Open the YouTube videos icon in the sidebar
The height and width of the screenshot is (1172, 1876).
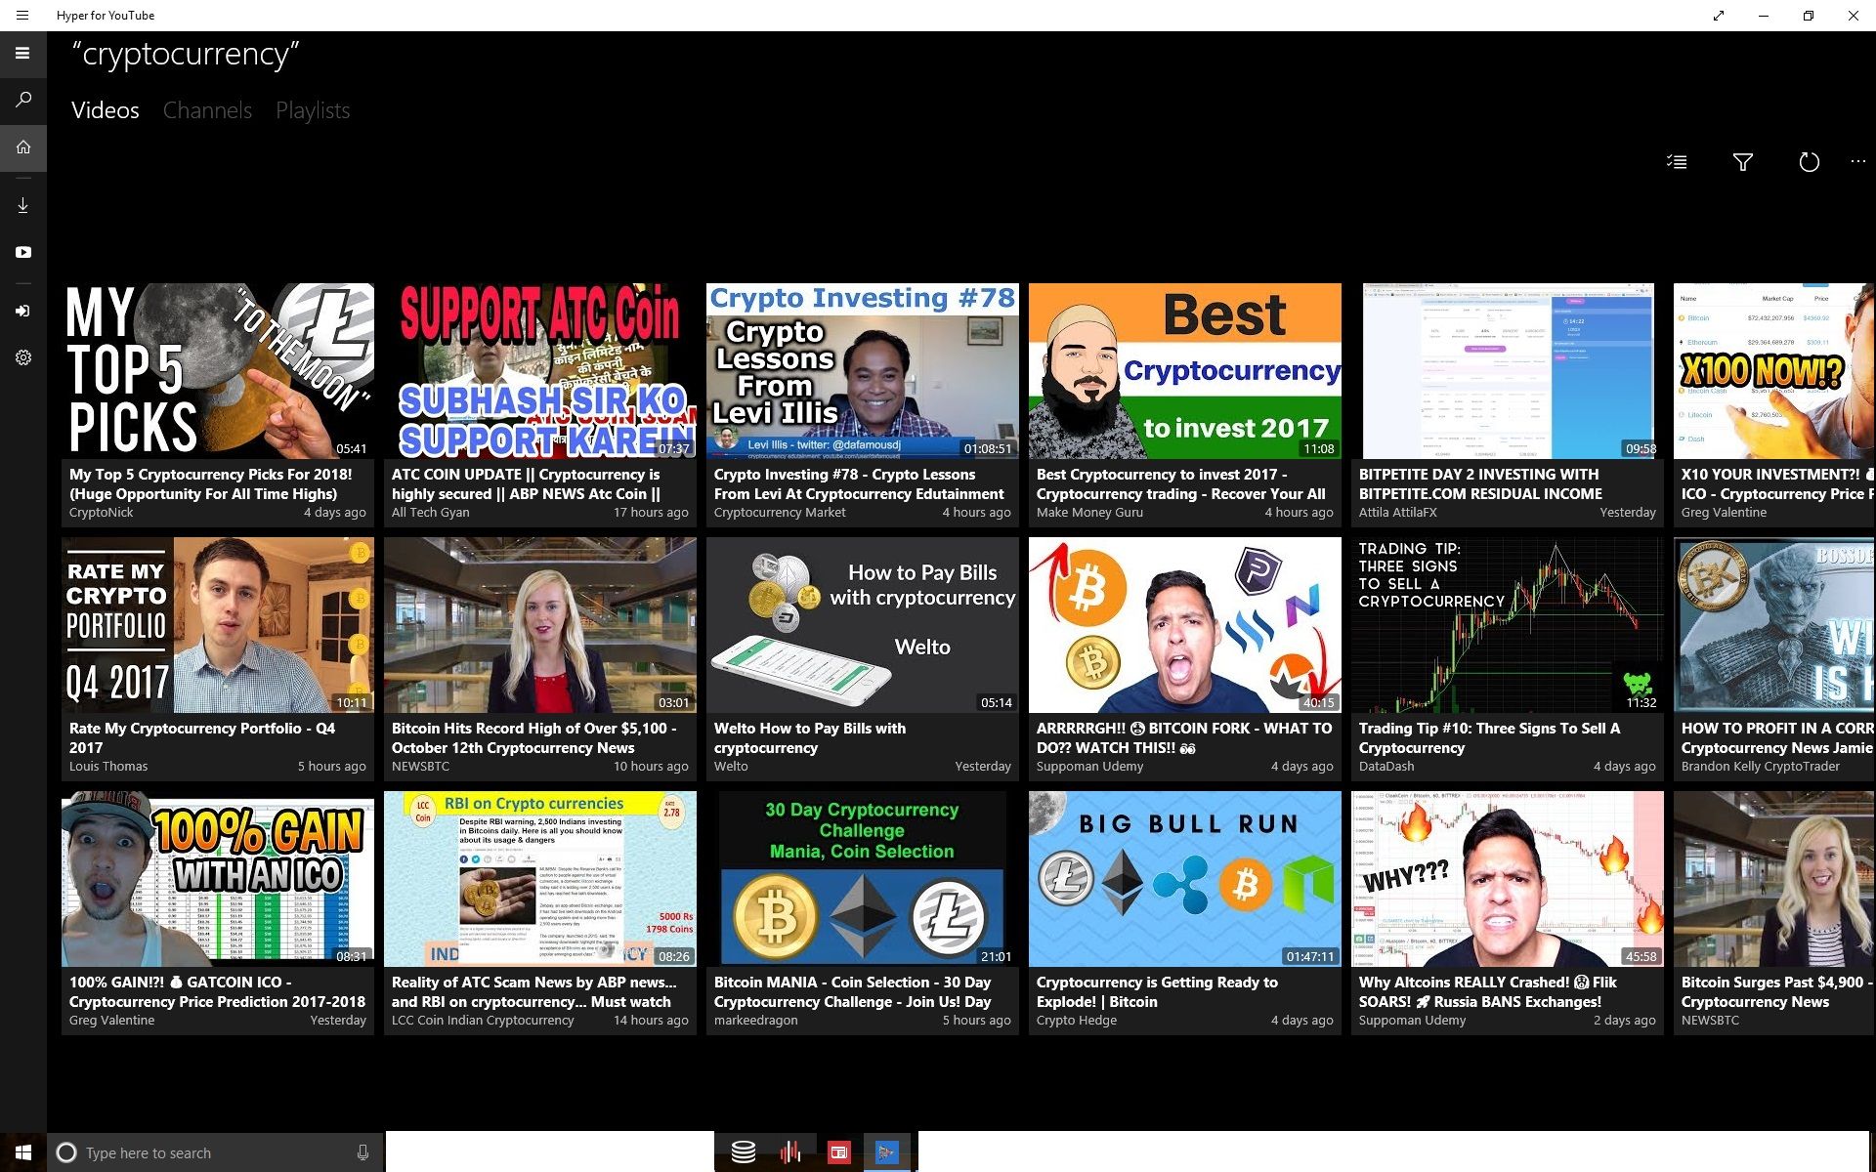pos(22,252)
